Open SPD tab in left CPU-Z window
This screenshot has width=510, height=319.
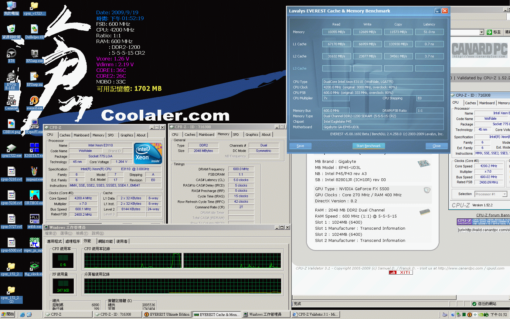coord(111,135)
